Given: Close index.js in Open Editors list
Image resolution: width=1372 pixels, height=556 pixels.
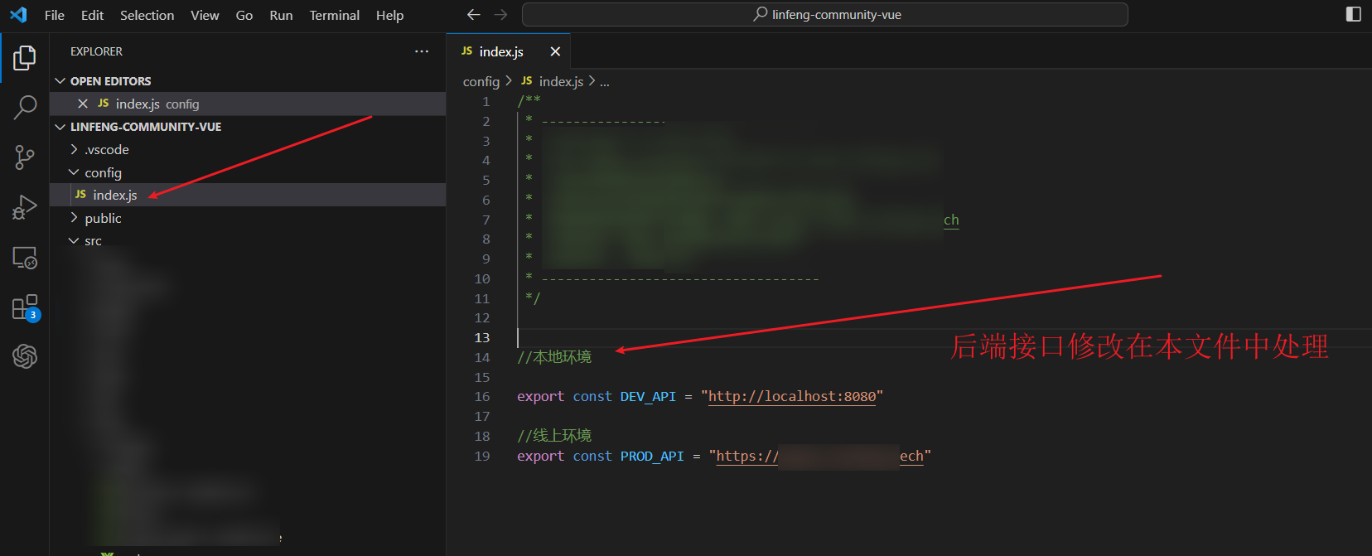Looking at the screenshot, I should [83, 104].
